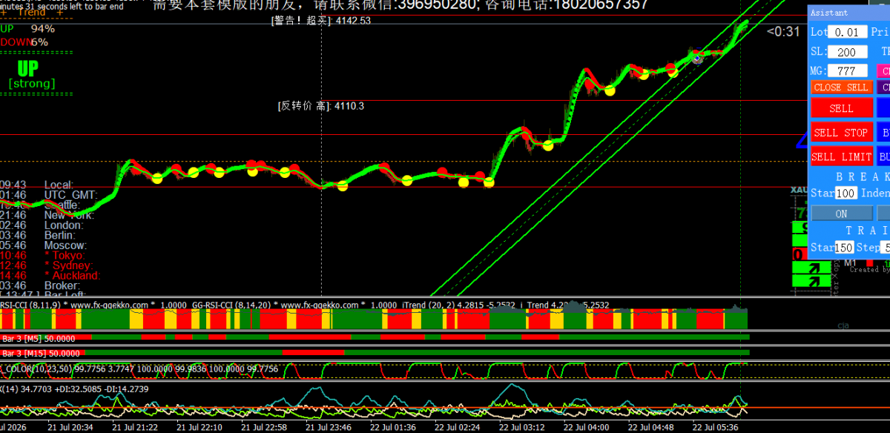Click the Asistant panel title bar

tap(848, 13)
